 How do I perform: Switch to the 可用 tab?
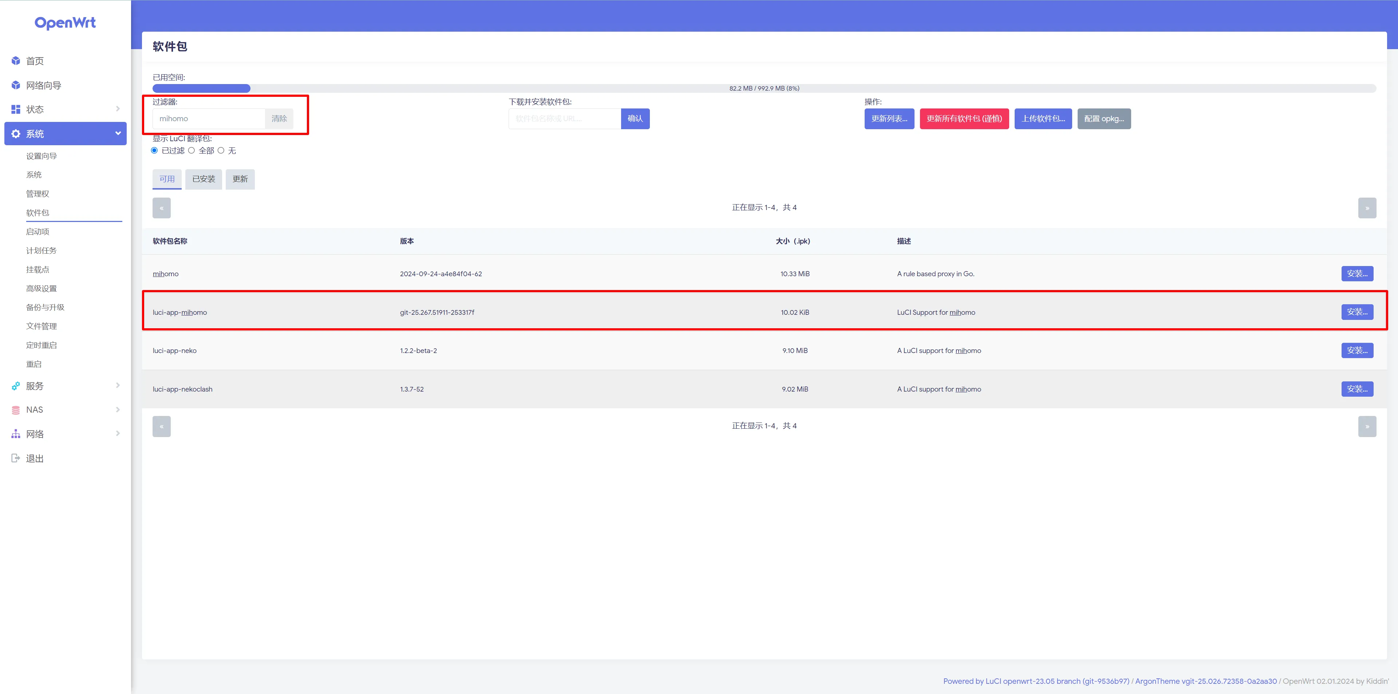(x=167, y=179)
